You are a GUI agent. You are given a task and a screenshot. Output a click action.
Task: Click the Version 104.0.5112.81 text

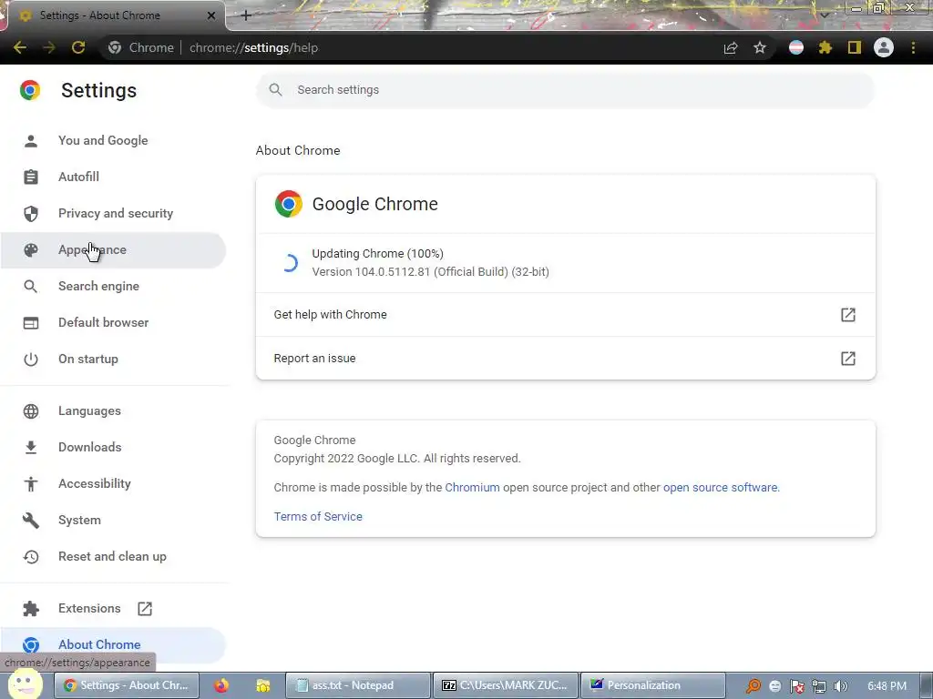tap(431, 271)
